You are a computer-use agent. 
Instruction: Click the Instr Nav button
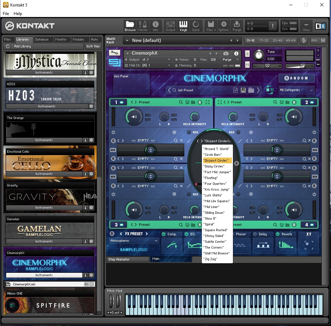(x=93, y=46)
